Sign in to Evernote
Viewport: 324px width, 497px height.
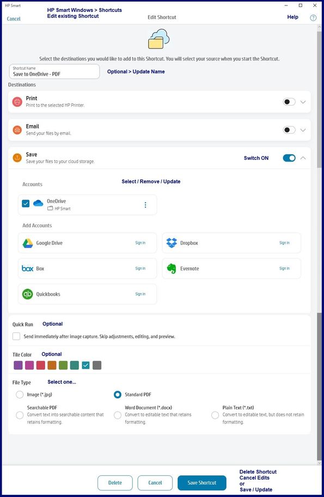point(284,269)
